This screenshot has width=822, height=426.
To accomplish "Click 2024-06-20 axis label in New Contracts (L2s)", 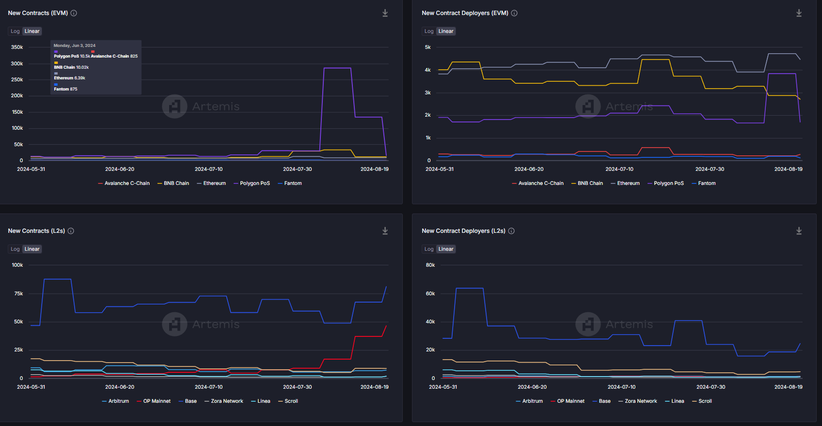I will point(120,387).
